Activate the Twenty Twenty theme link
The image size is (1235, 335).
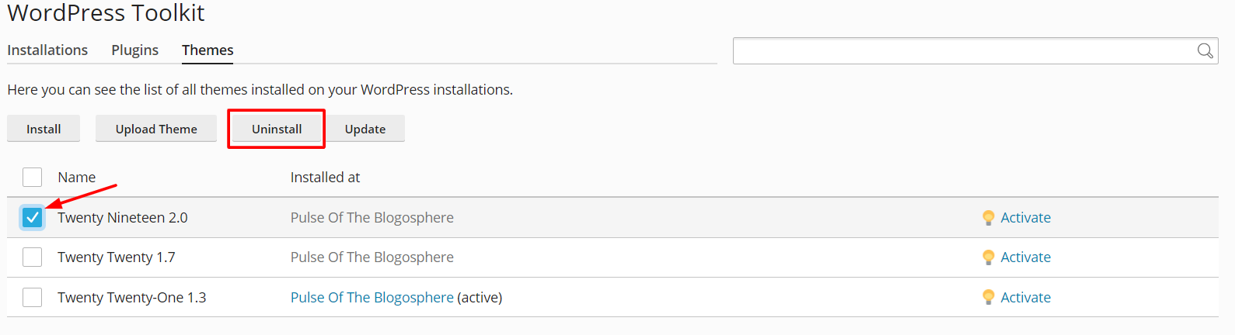point(1025,257)
